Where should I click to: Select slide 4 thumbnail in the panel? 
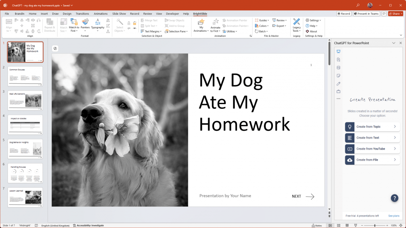25,125
